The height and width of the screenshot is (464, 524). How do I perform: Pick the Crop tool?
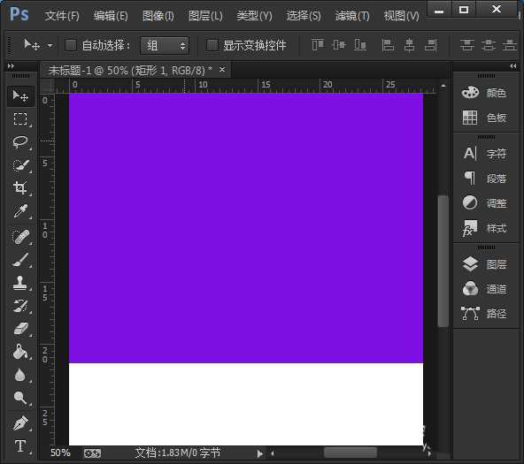[20, 187]
